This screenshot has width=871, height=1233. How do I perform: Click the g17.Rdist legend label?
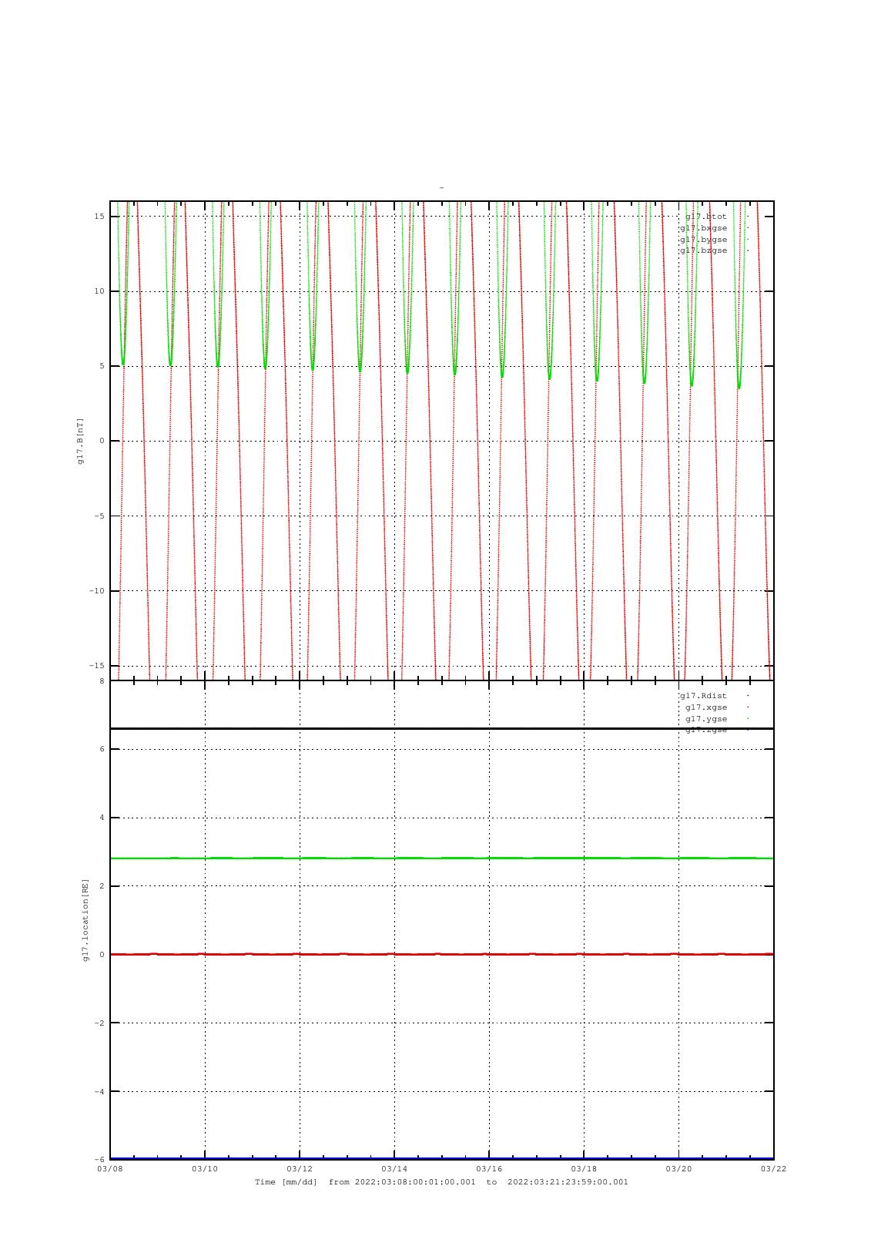click(x=704, y=696)
